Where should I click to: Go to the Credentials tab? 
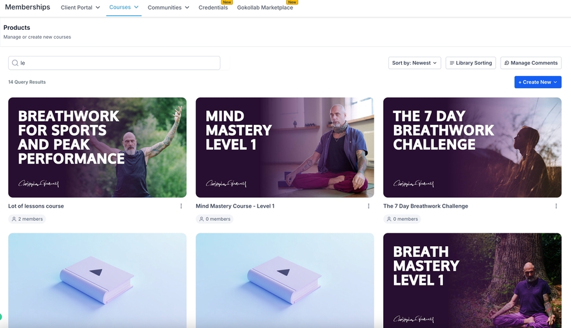tap(213, 8)
